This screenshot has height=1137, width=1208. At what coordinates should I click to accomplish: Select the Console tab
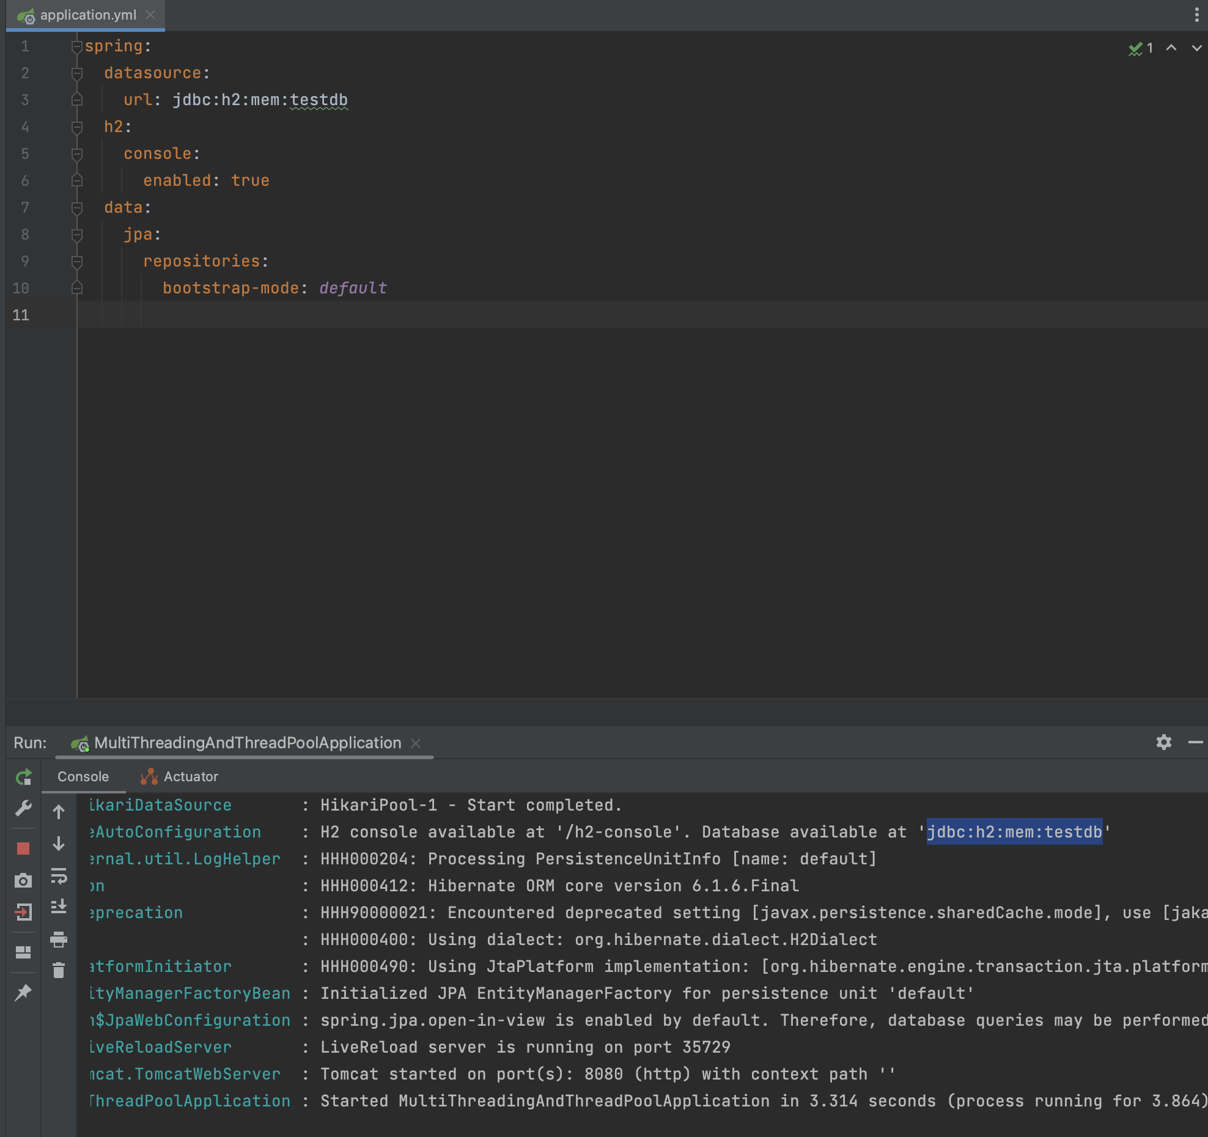click(x=83, y=776)
